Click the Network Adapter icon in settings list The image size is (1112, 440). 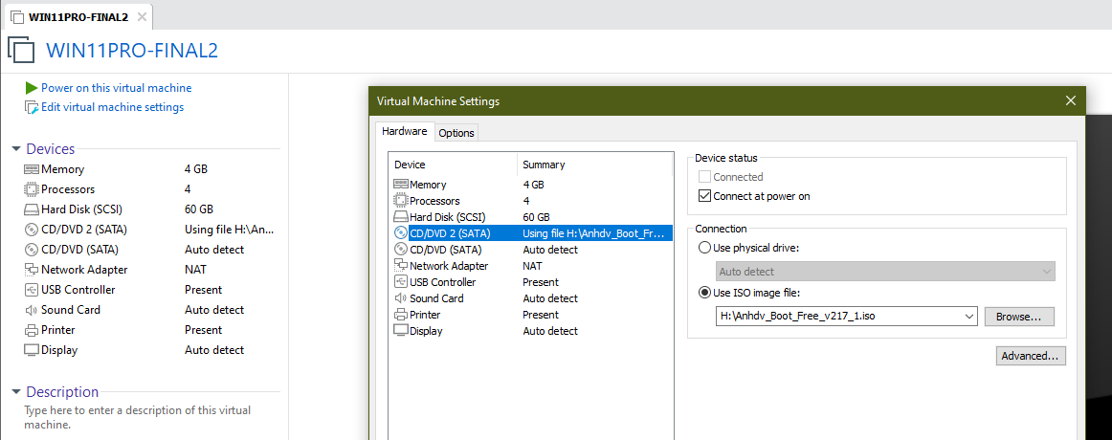tap(401, 266)
